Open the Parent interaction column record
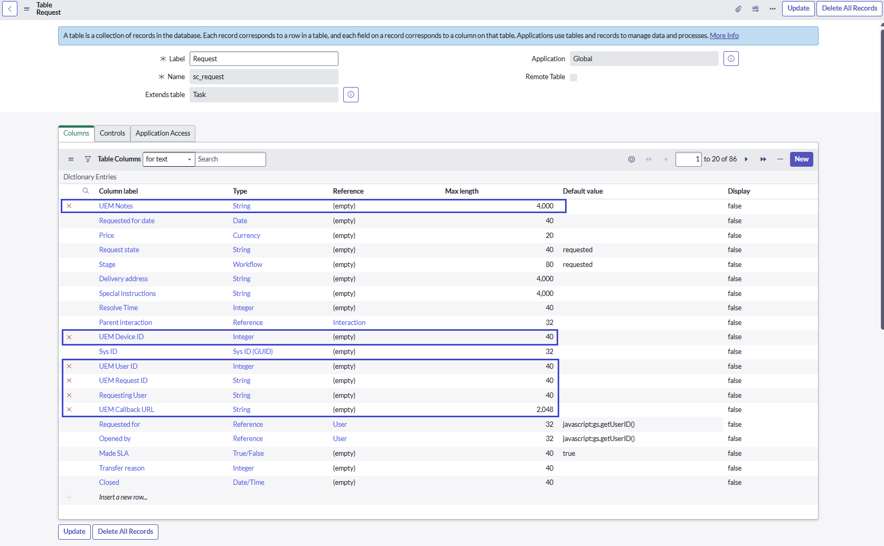 tap(126, 323)
